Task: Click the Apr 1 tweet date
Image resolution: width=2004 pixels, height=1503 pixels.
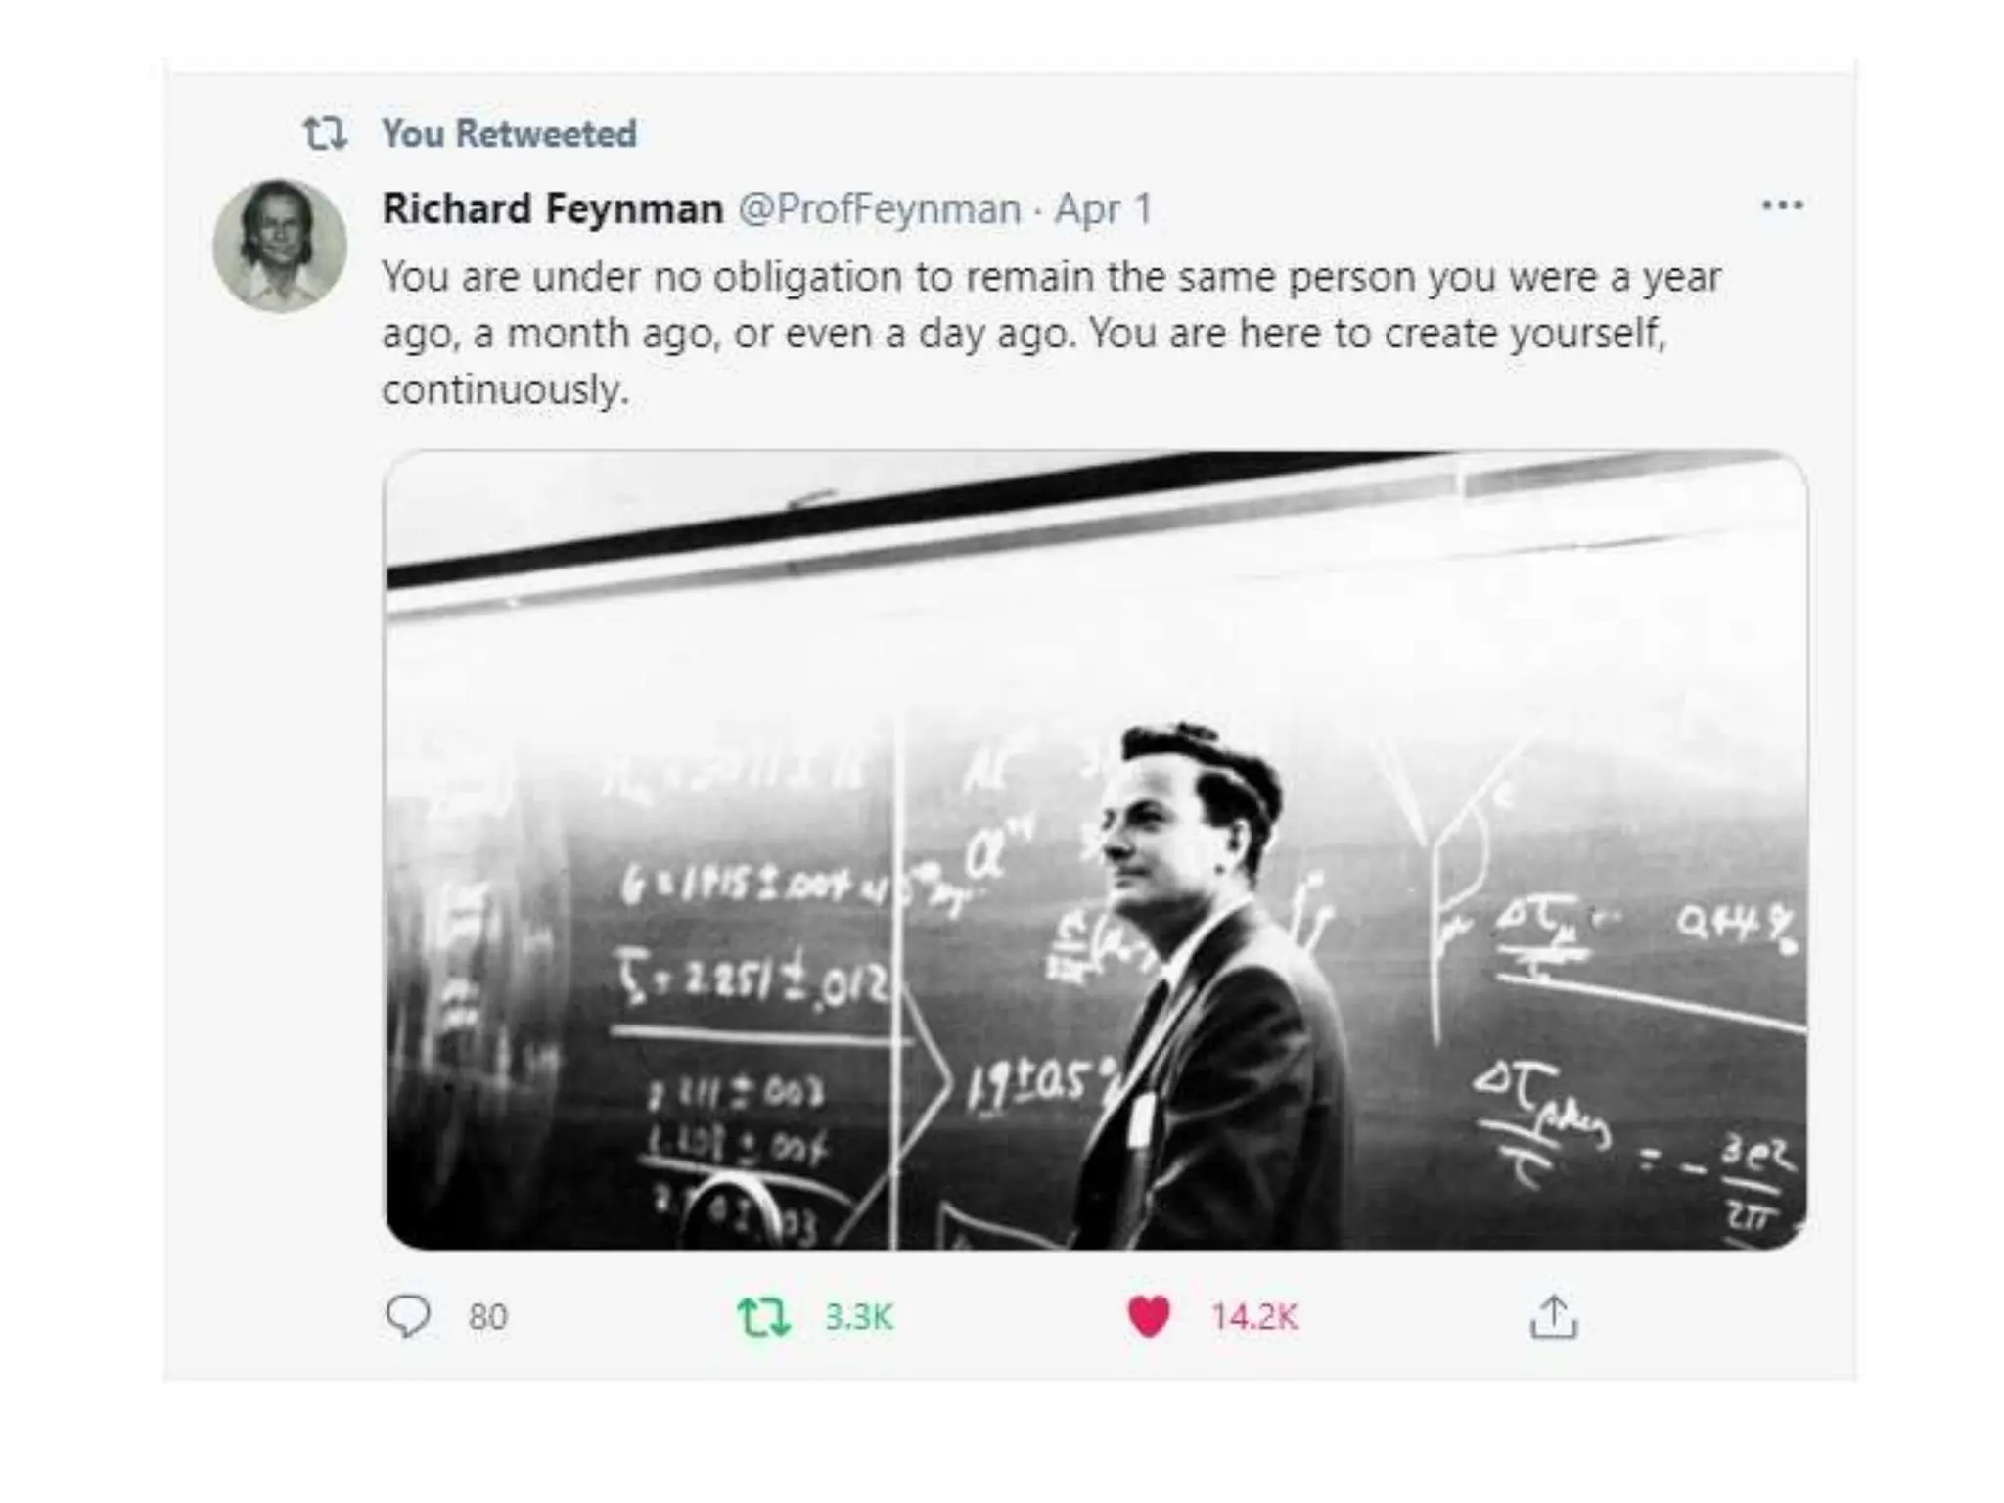Action: tap(1103, 209)
